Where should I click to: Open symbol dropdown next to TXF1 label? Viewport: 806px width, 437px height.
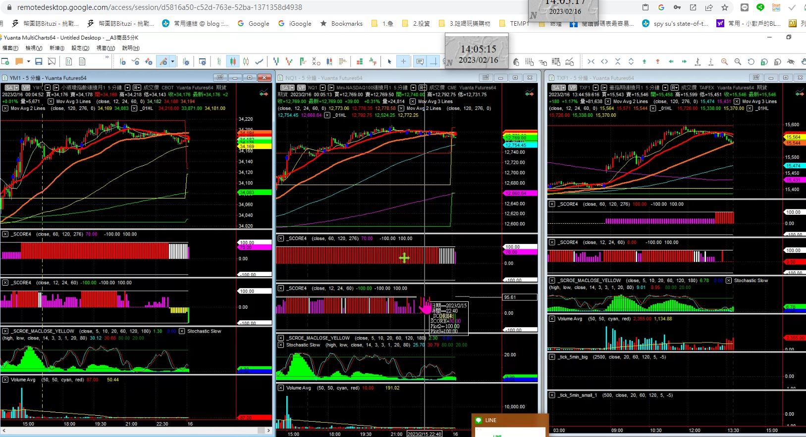595,88
